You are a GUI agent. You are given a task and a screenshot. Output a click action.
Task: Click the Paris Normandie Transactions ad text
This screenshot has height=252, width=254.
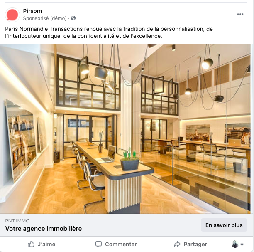click(109, 32)
